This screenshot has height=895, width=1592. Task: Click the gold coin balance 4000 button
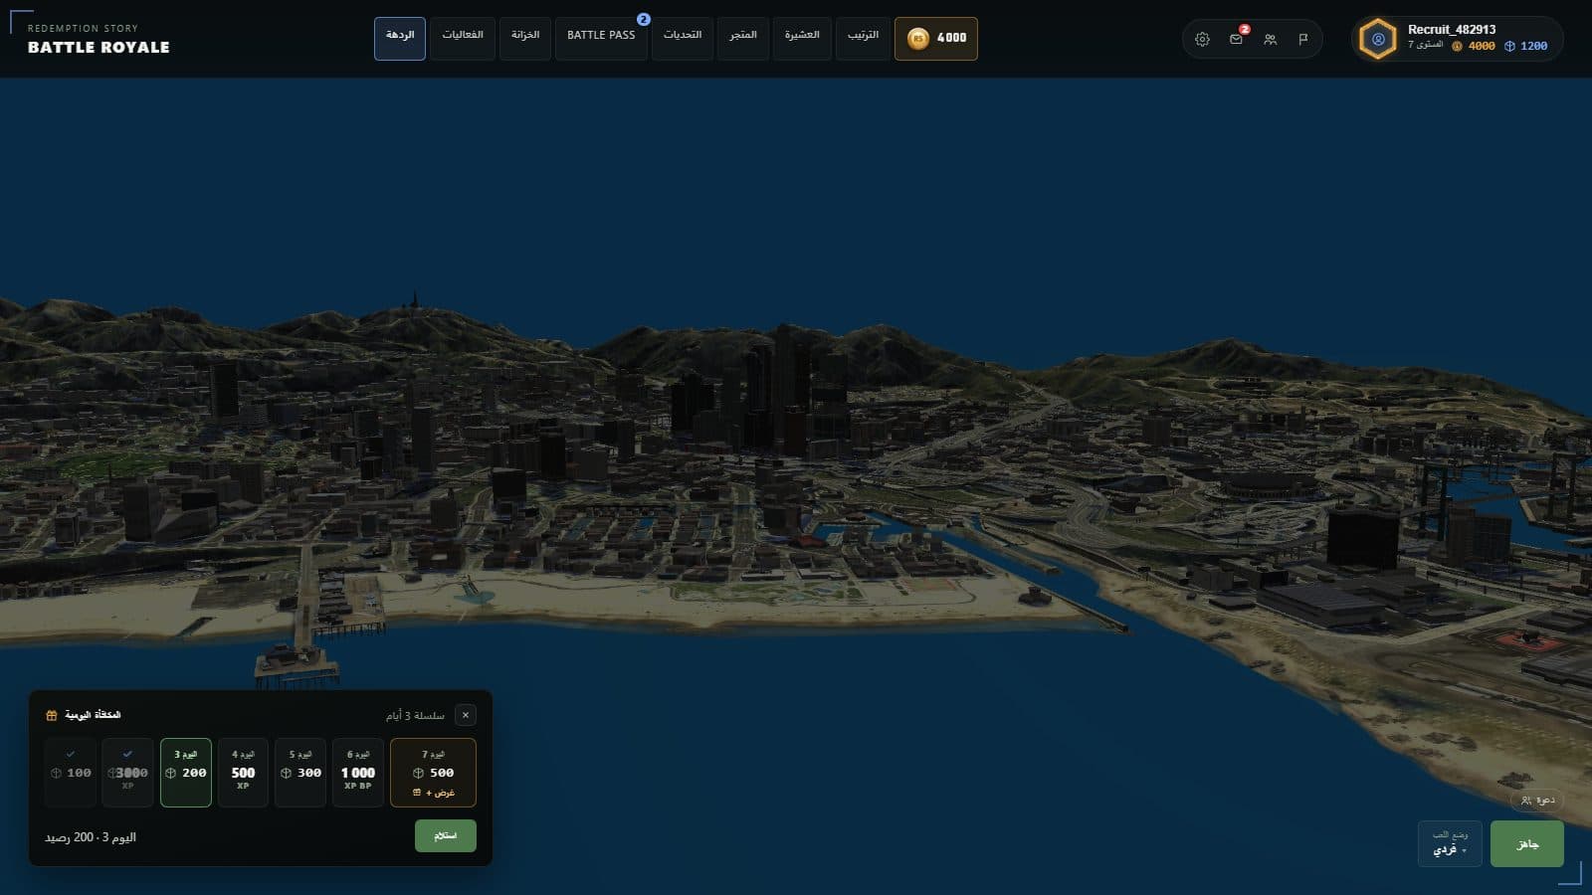point(935,39)
